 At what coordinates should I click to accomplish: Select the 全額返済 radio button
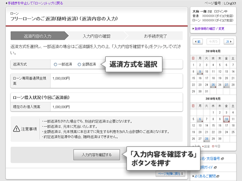pos(79,64)
